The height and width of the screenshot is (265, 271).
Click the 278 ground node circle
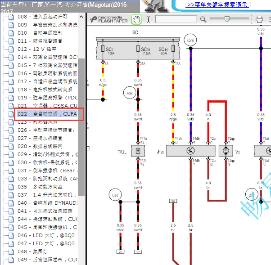coord(252,195)
